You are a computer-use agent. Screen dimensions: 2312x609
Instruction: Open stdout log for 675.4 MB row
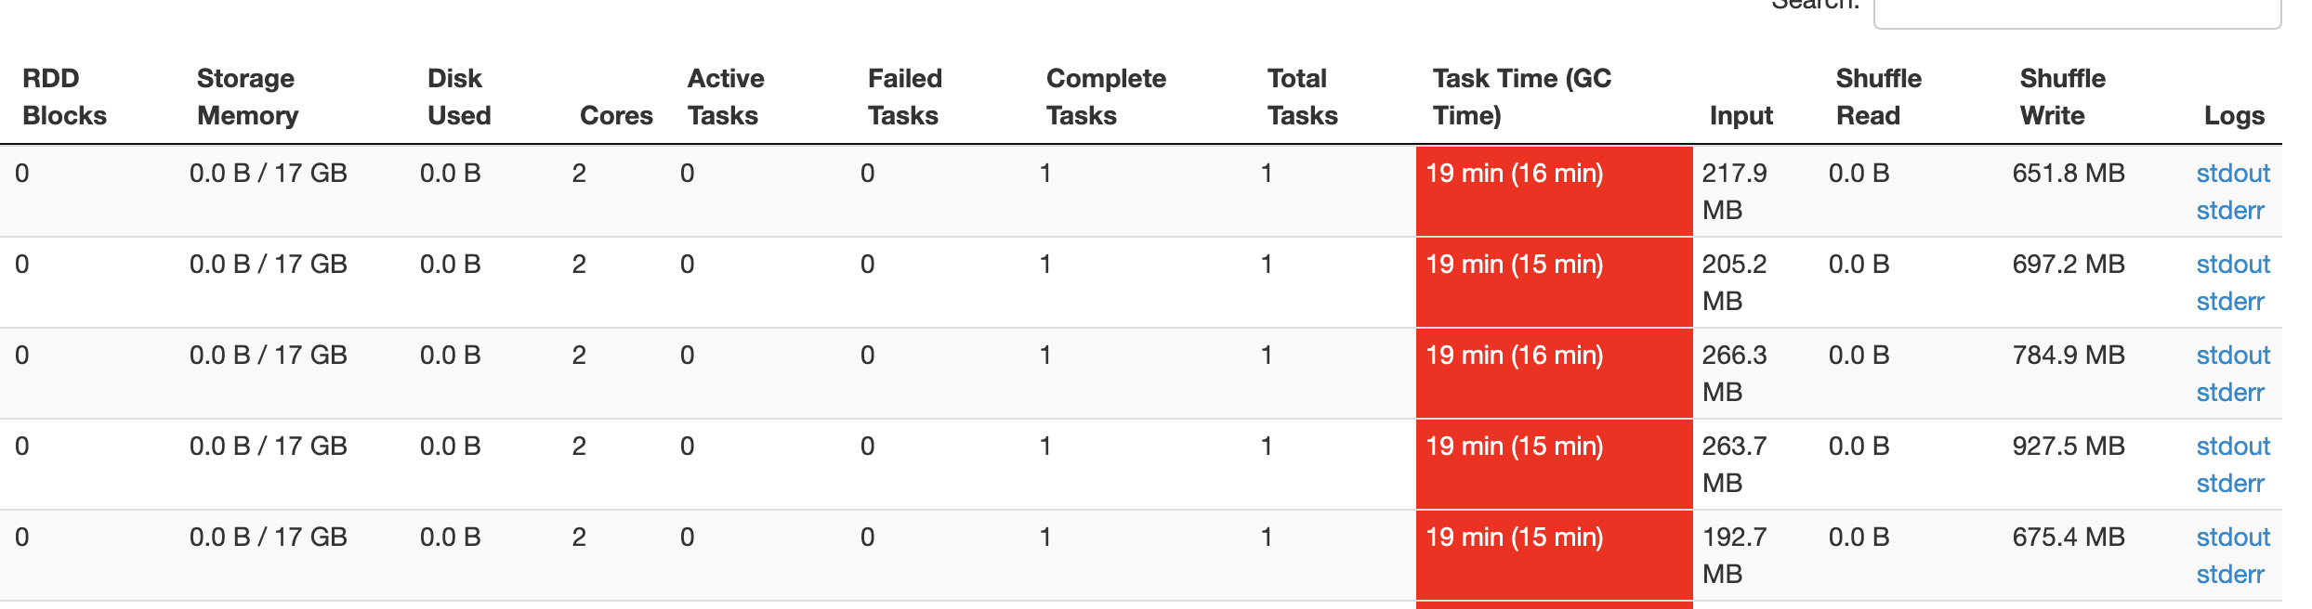pyautogui.click(x=2232, y=538)
